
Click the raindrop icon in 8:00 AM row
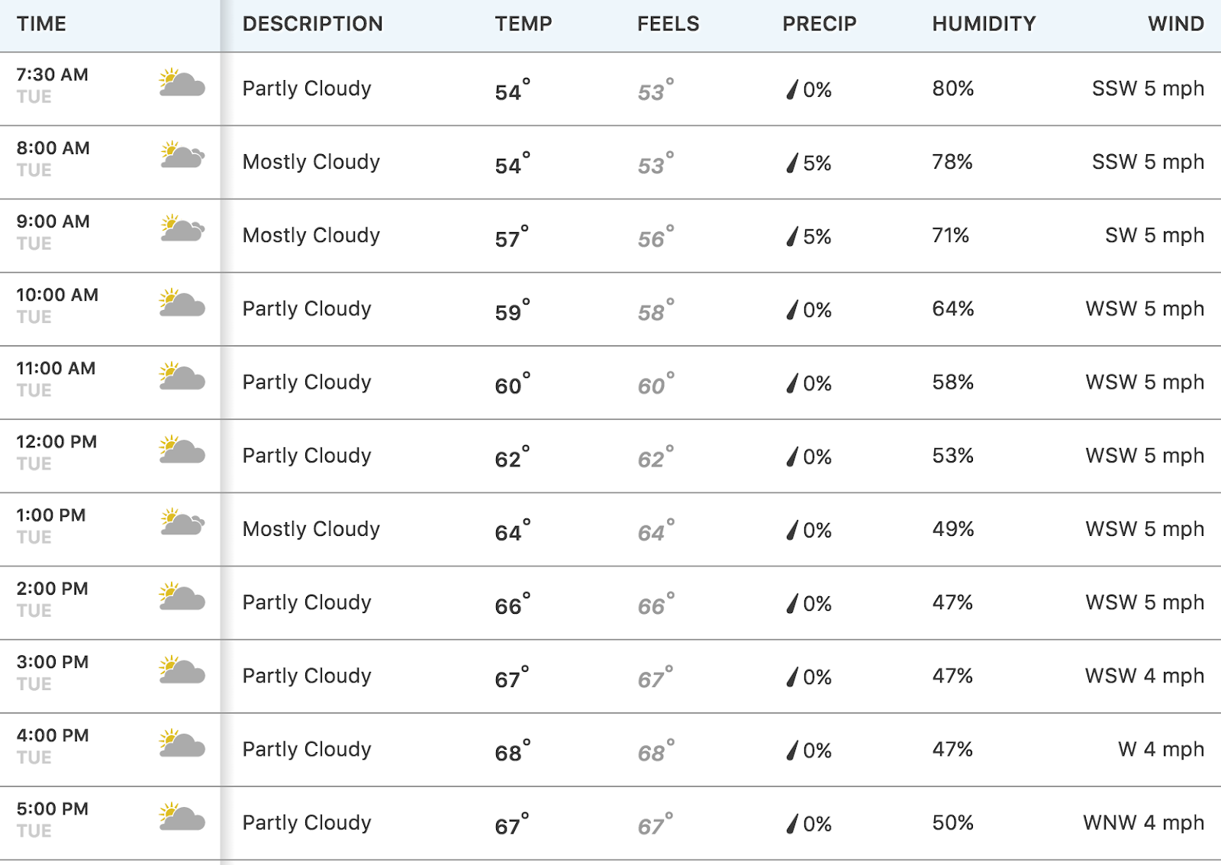coord(792,163)
